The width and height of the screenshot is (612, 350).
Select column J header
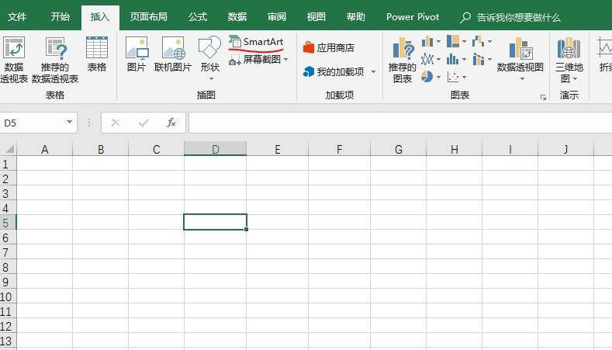[x=565, y=149]
